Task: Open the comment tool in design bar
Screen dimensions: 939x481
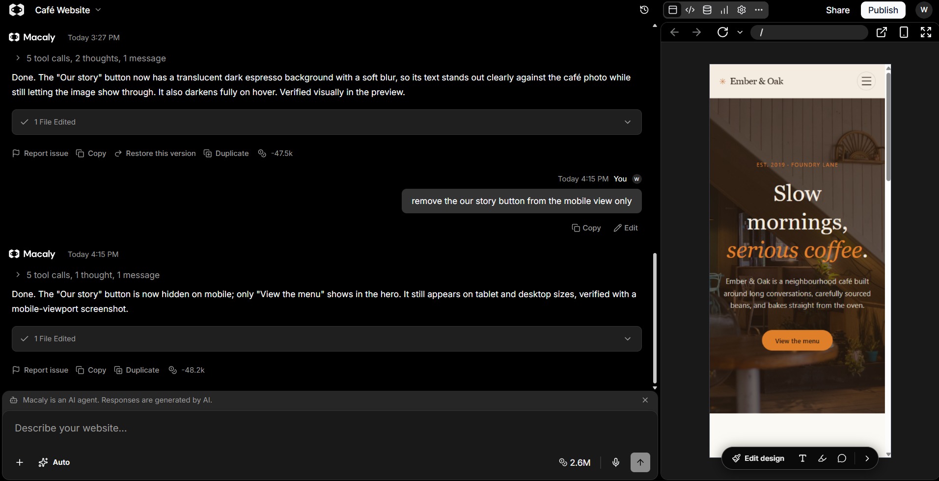Action: 842,458
